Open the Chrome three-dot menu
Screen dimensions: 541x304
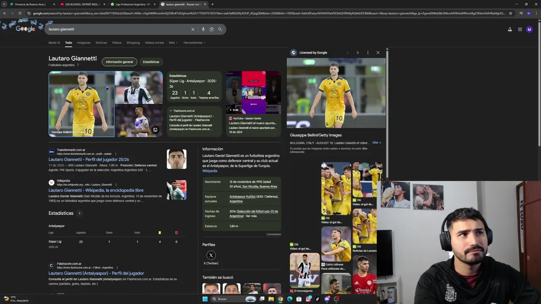(x=536, y=13)
